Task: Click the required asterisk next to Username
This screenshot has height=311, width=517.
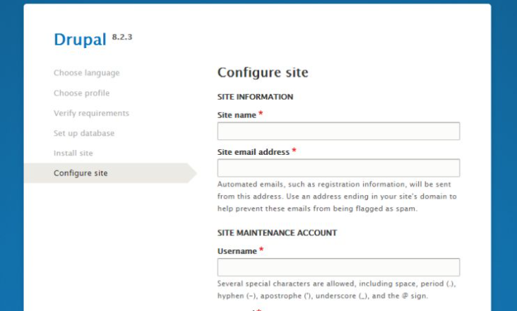Action: click(x=261, y=250)
